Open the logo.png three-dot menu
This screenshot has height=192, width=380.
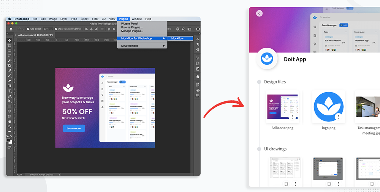coord(338,117)
